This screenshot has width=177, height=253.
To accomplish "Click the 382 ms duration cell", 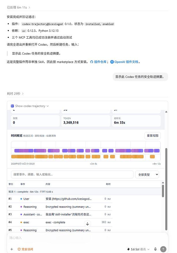I will pyautogui.click(x=106, y=222).
